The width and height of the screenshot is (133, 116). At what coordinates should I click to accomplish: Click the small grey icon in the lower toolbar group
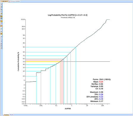click(1, 39)
